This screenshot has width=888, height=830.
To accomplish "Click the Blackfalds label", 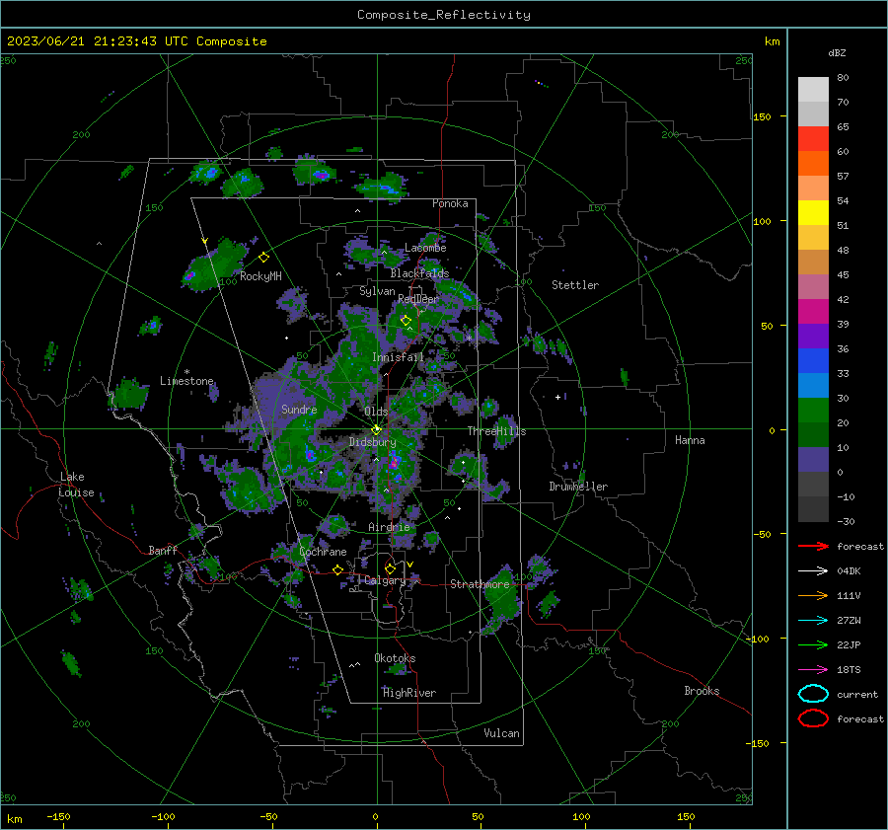I will click(419, 273).
